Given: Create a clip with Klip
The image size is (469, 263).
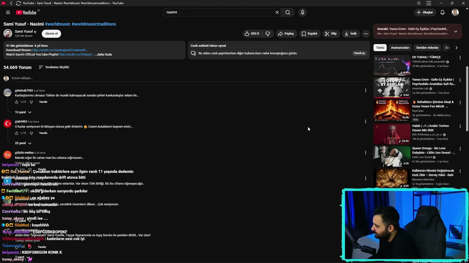Looking at the screenshot, I should coord(330,34).
